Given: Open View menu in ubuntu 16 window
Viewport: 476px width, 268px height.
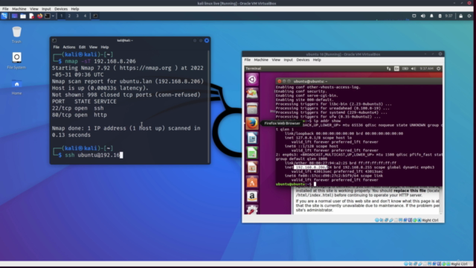Looking at the screenshot, I should (276, 60).
